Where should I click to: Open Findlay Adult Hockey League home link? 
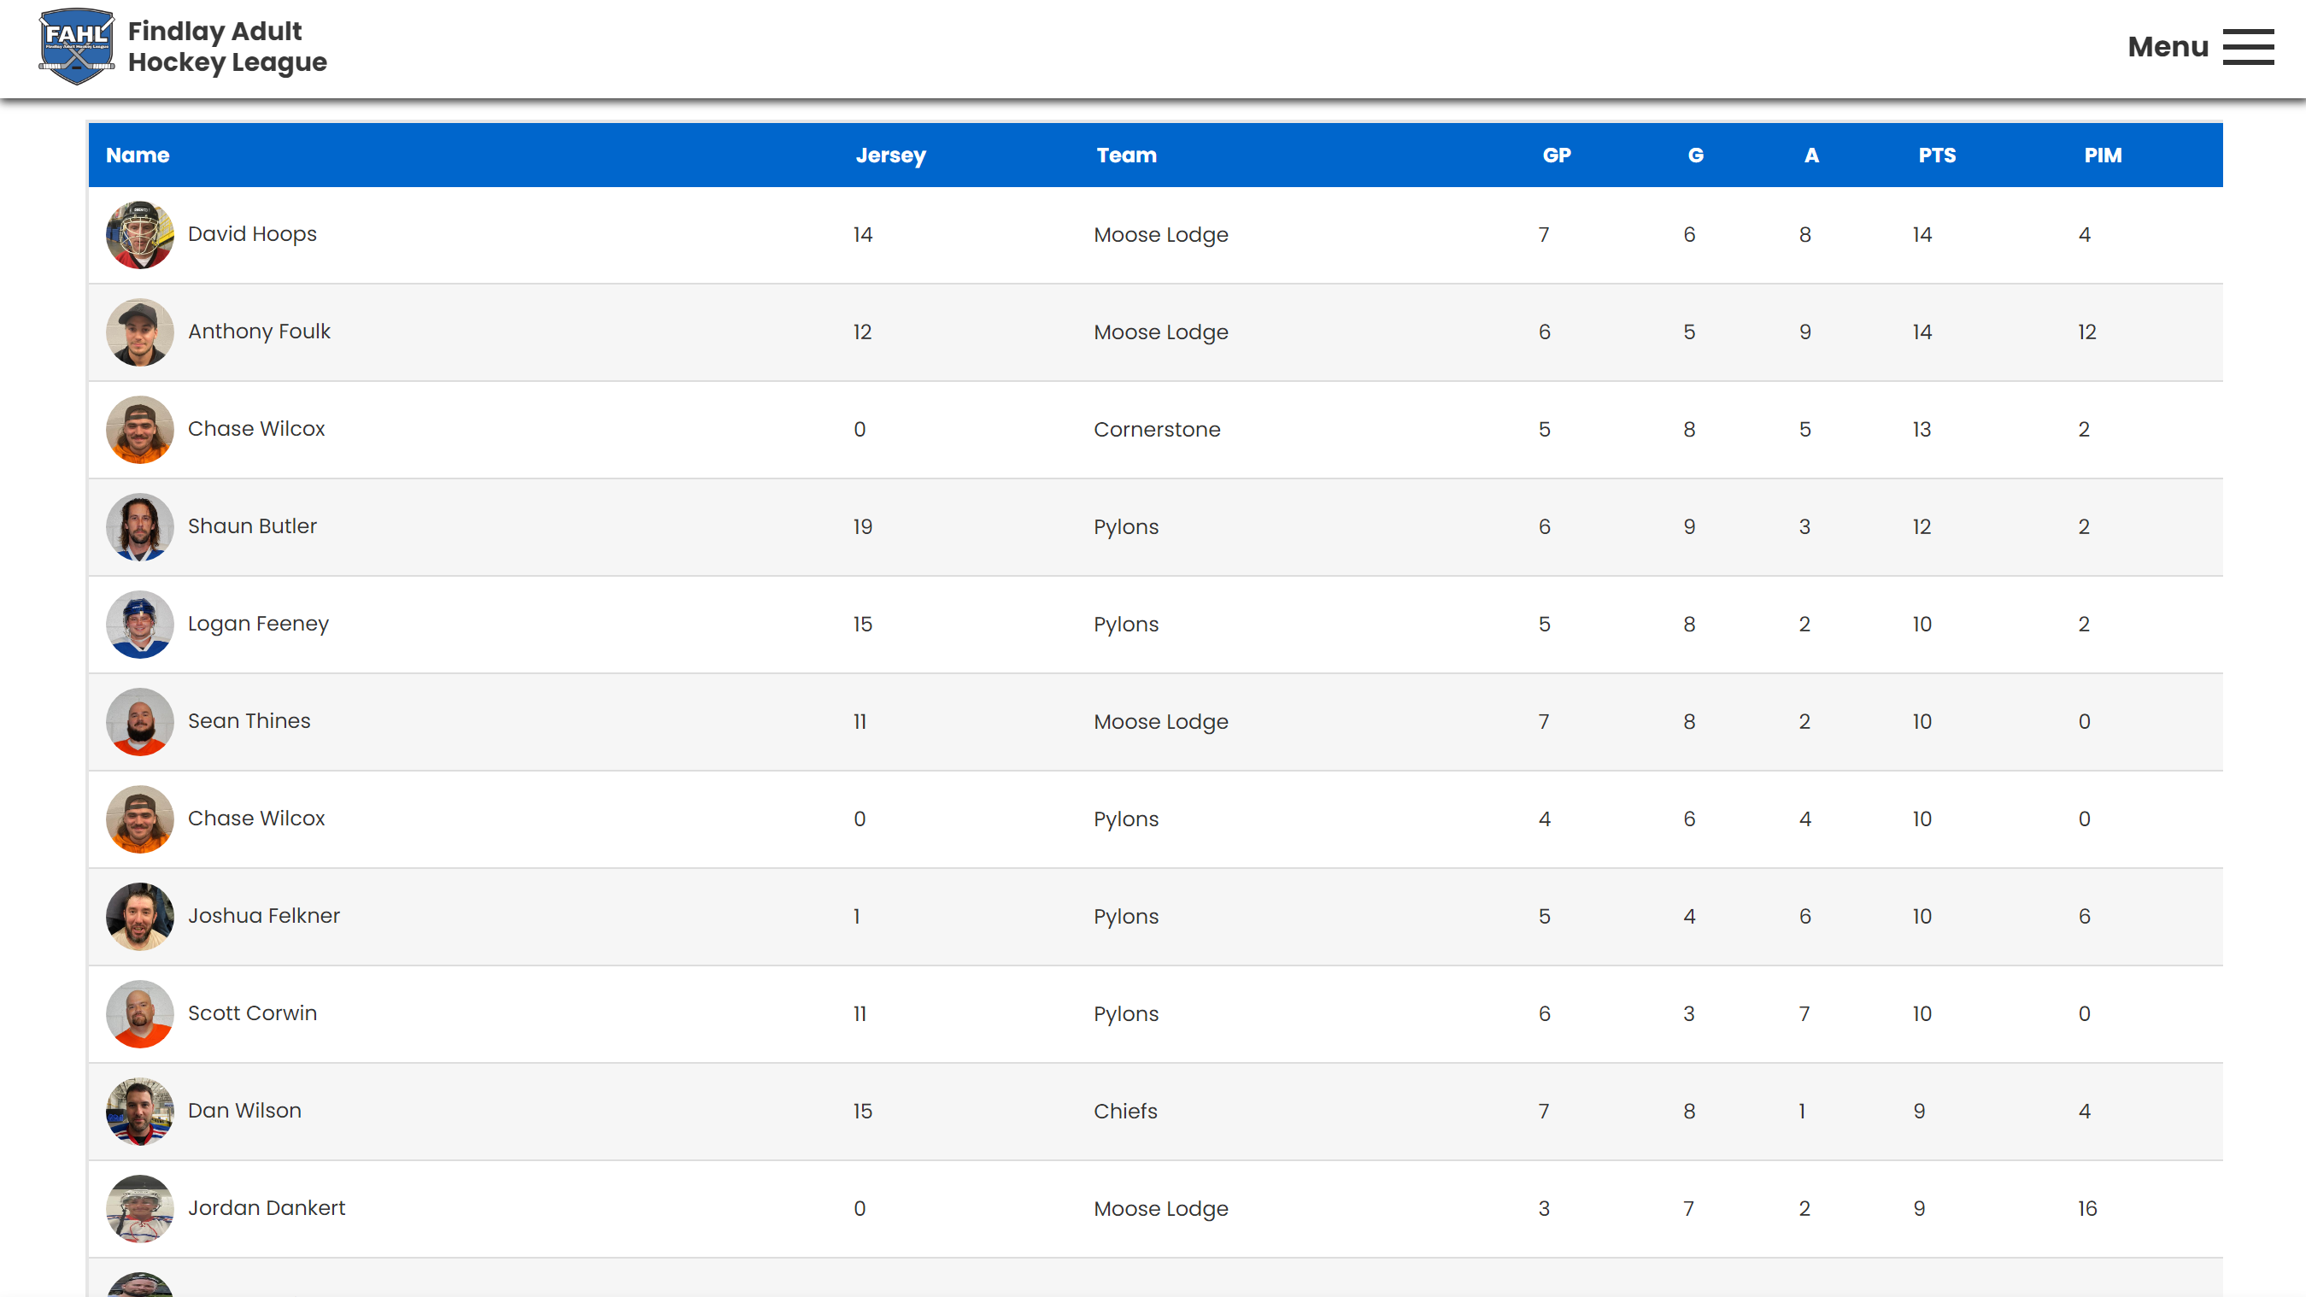pyautogui.click(x=227, y=46)
